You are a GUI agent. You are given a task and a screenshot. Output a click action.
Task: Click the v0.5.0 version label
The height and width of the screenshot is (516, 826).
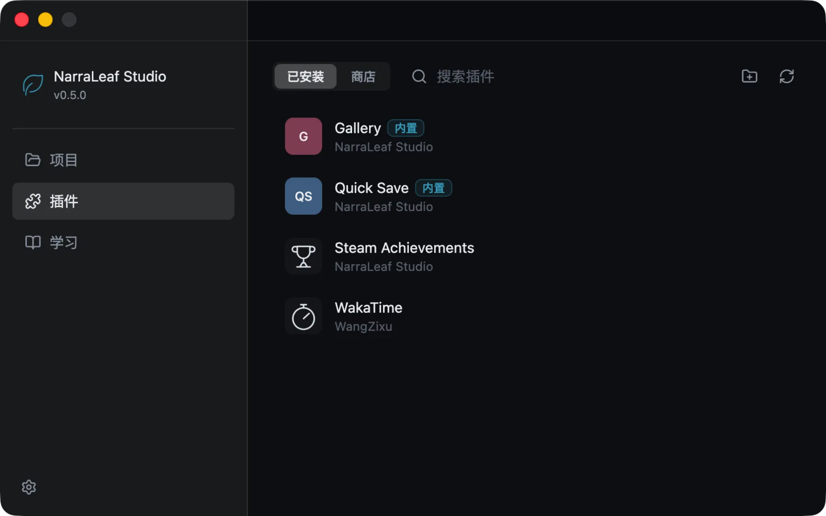coord(70,95)
